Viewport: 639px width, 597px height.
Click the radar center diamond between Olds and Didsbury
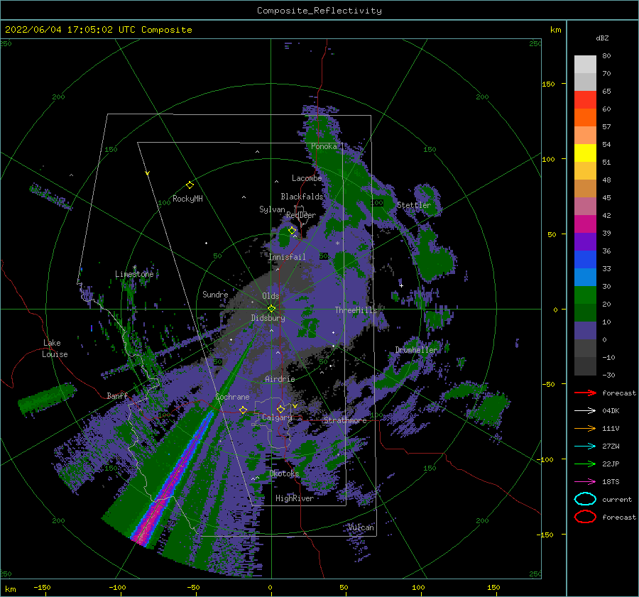271,309
